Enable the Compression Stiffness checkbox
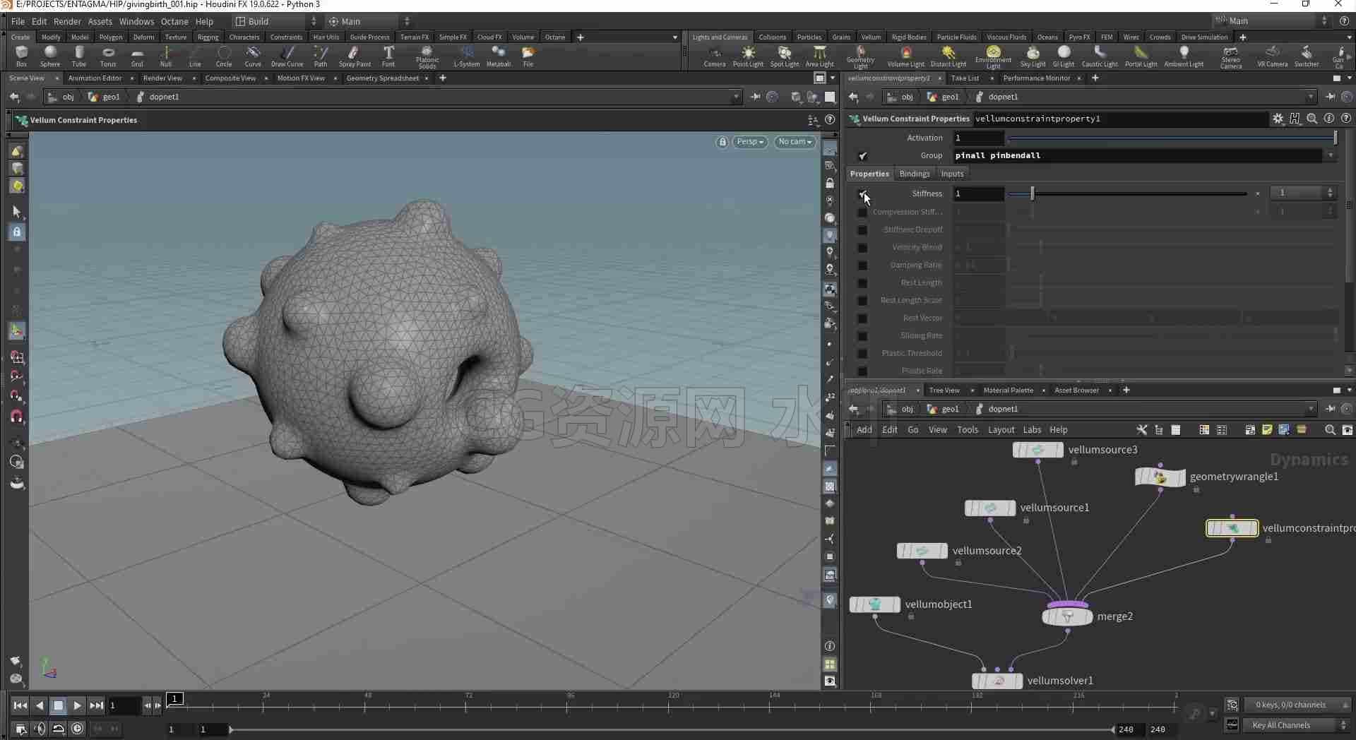Image resolution: width=1356 pixels, height=740 pixels. (x=862, y=212)
